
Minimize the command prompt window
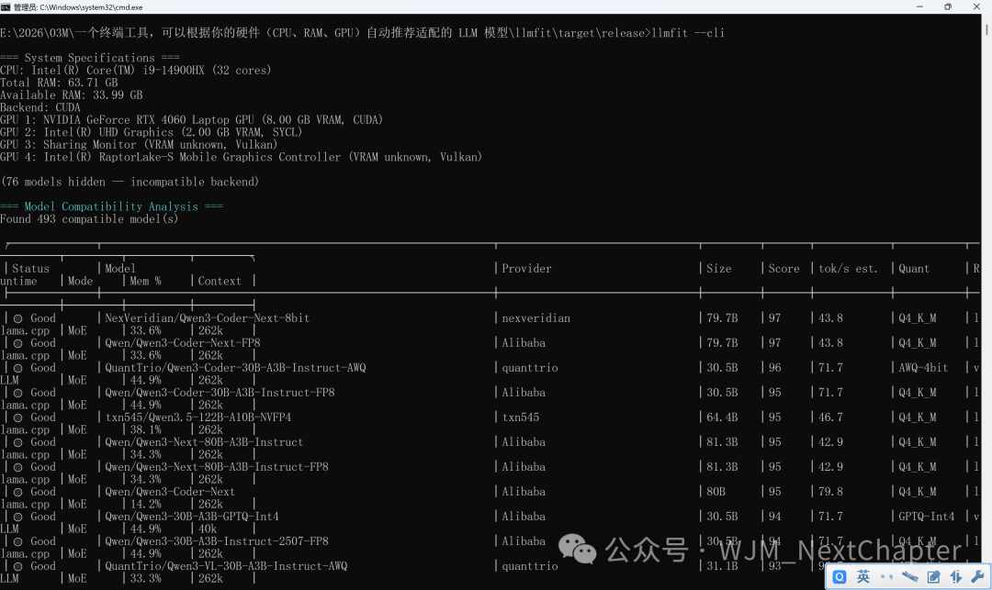[x=919, y=6]
